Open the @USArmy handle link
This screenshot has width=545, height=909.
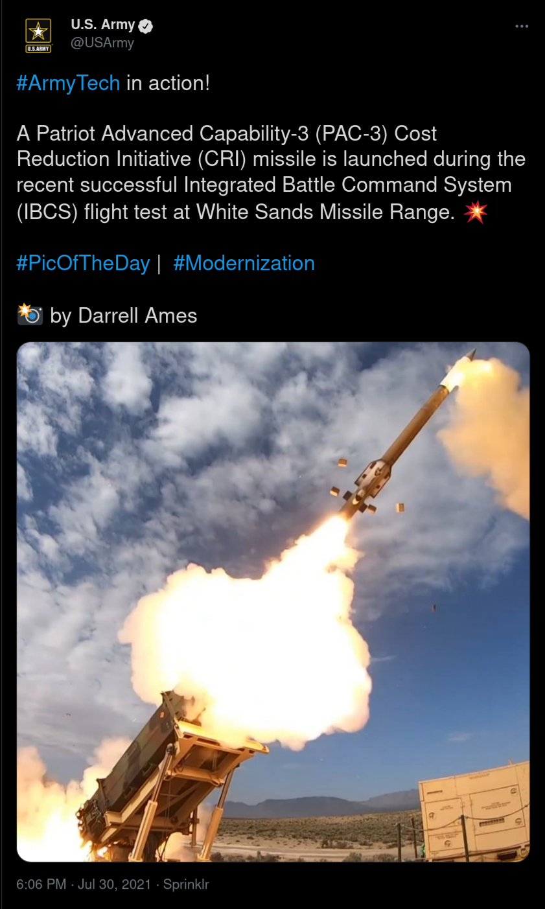click(102, 43)
